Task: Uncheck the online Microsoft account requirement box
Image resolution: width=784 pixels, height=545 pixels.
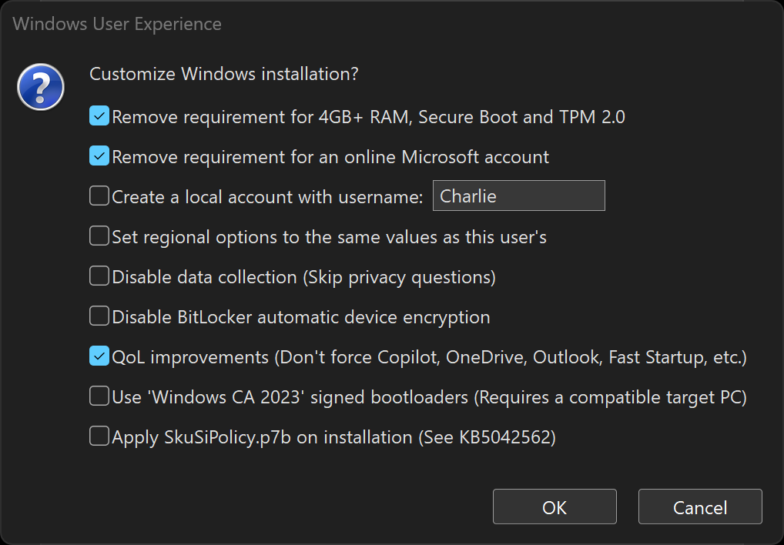Action: click(99, 156)
